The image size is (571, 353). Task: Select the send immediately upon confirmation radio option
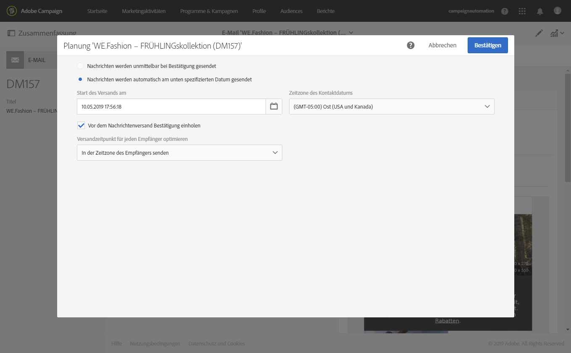pos(80,66)
